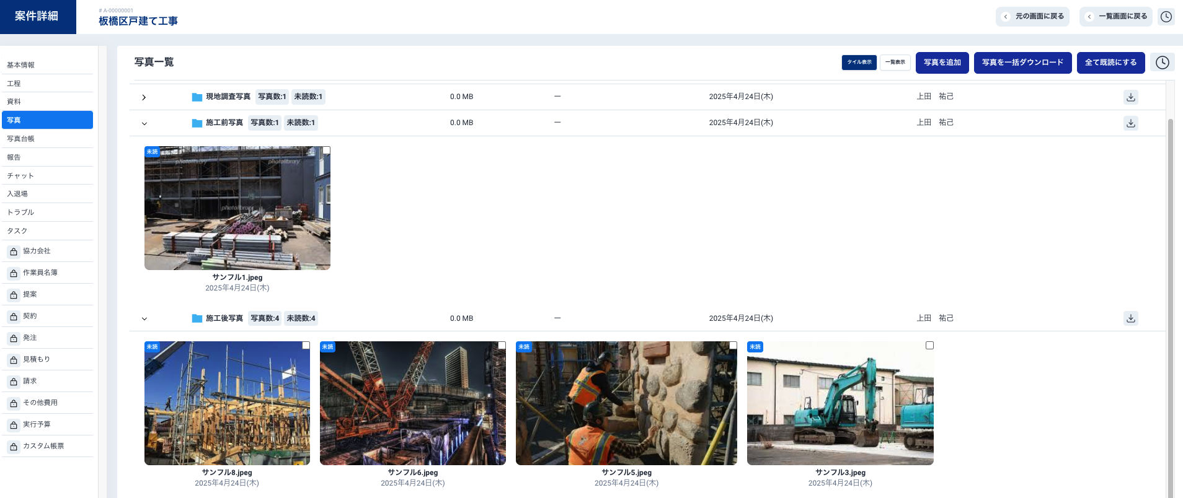Image resolution: width=1183 pixels, height=498 pixels.
Task: Click the 板橋区戸建て工事 project title
Action: click(138, 21)
